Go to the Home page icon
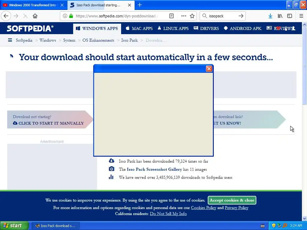This screenshot has width=307, height=230. pos(35,16)
